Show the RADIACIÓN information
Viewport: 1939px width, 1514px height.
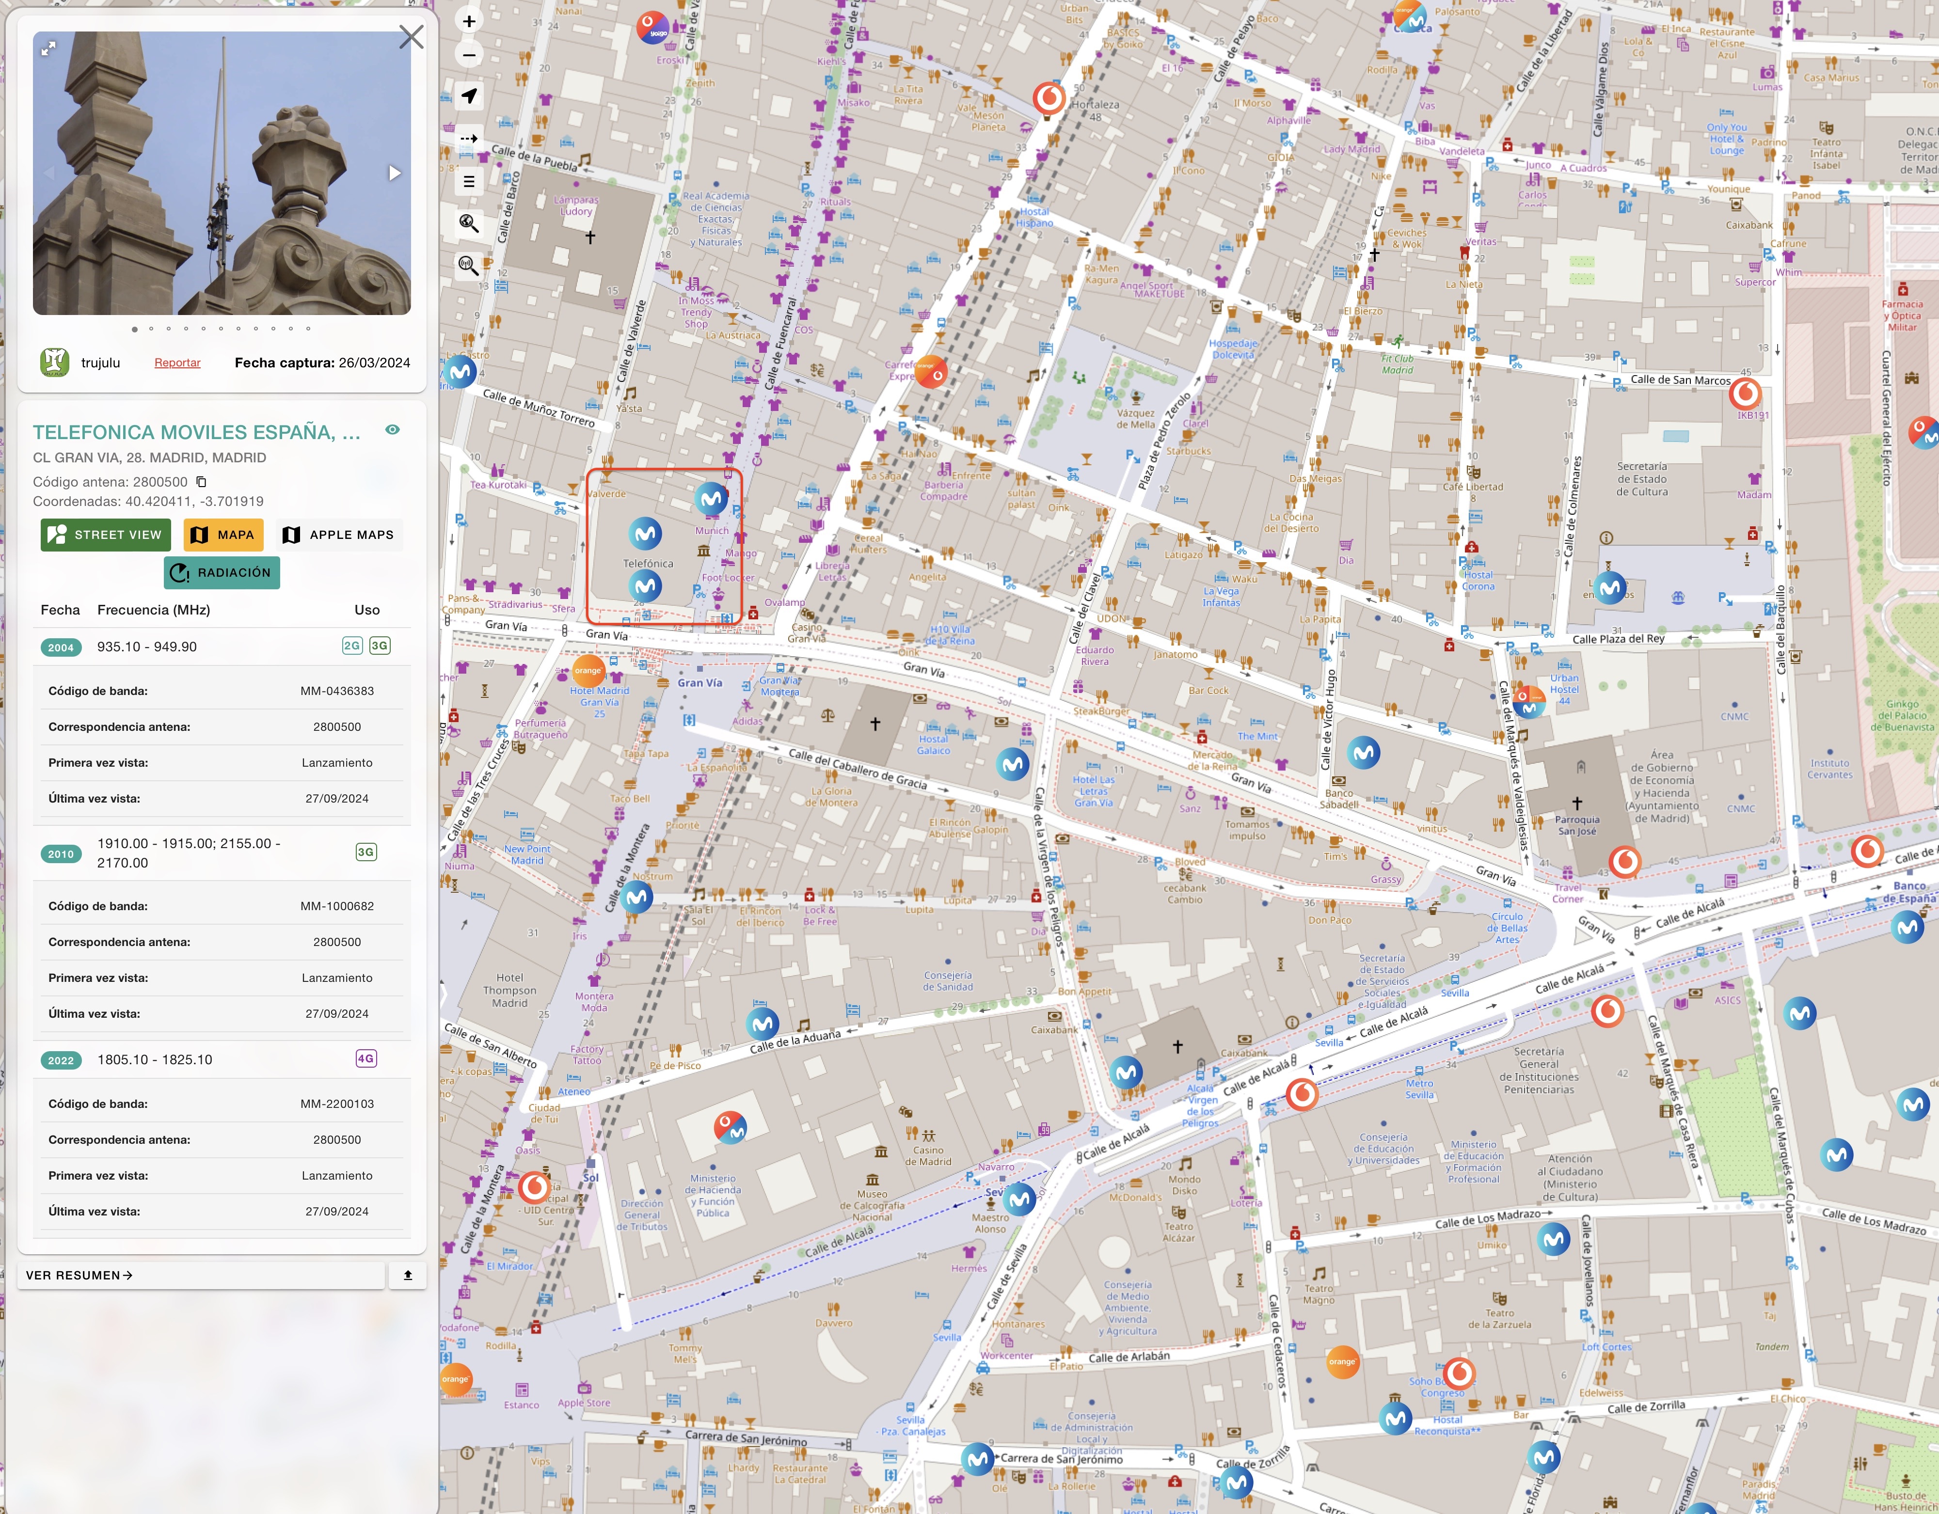(x=222, y=572)
